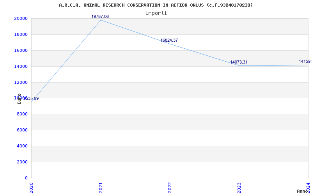This screenshot has height=195, width=312.
Task: Click the 2021 x-axis year label
Action: [x=101, y=188]
